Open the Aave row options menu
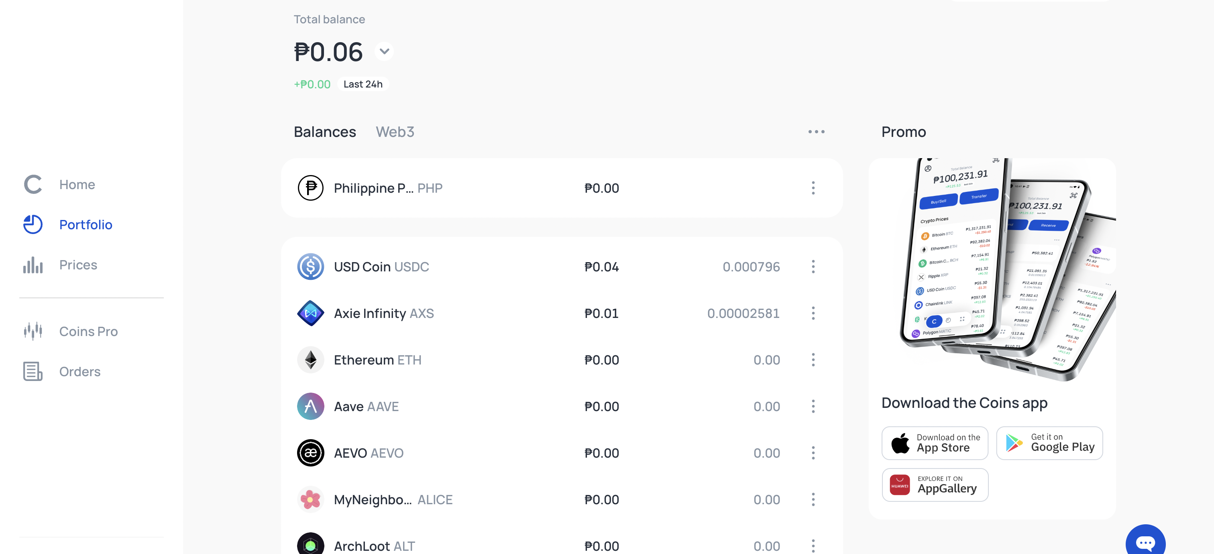This screenshot has height=554, width=1214. 813,407
